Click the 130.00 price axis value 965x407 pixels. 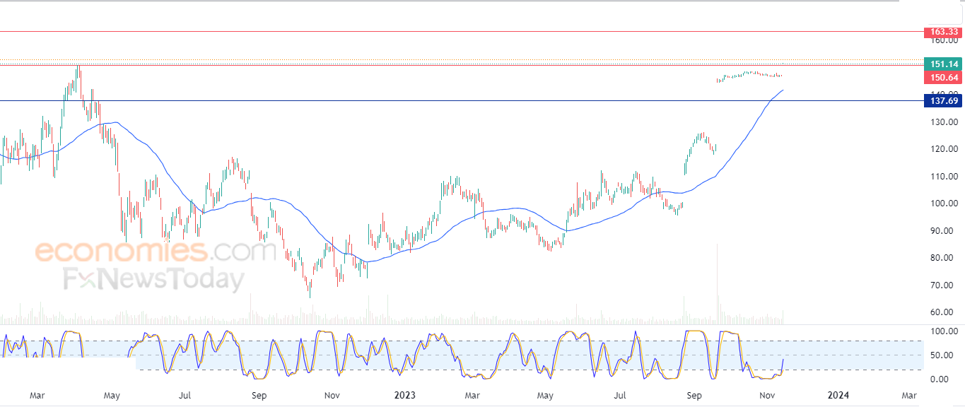click(944, 122)
